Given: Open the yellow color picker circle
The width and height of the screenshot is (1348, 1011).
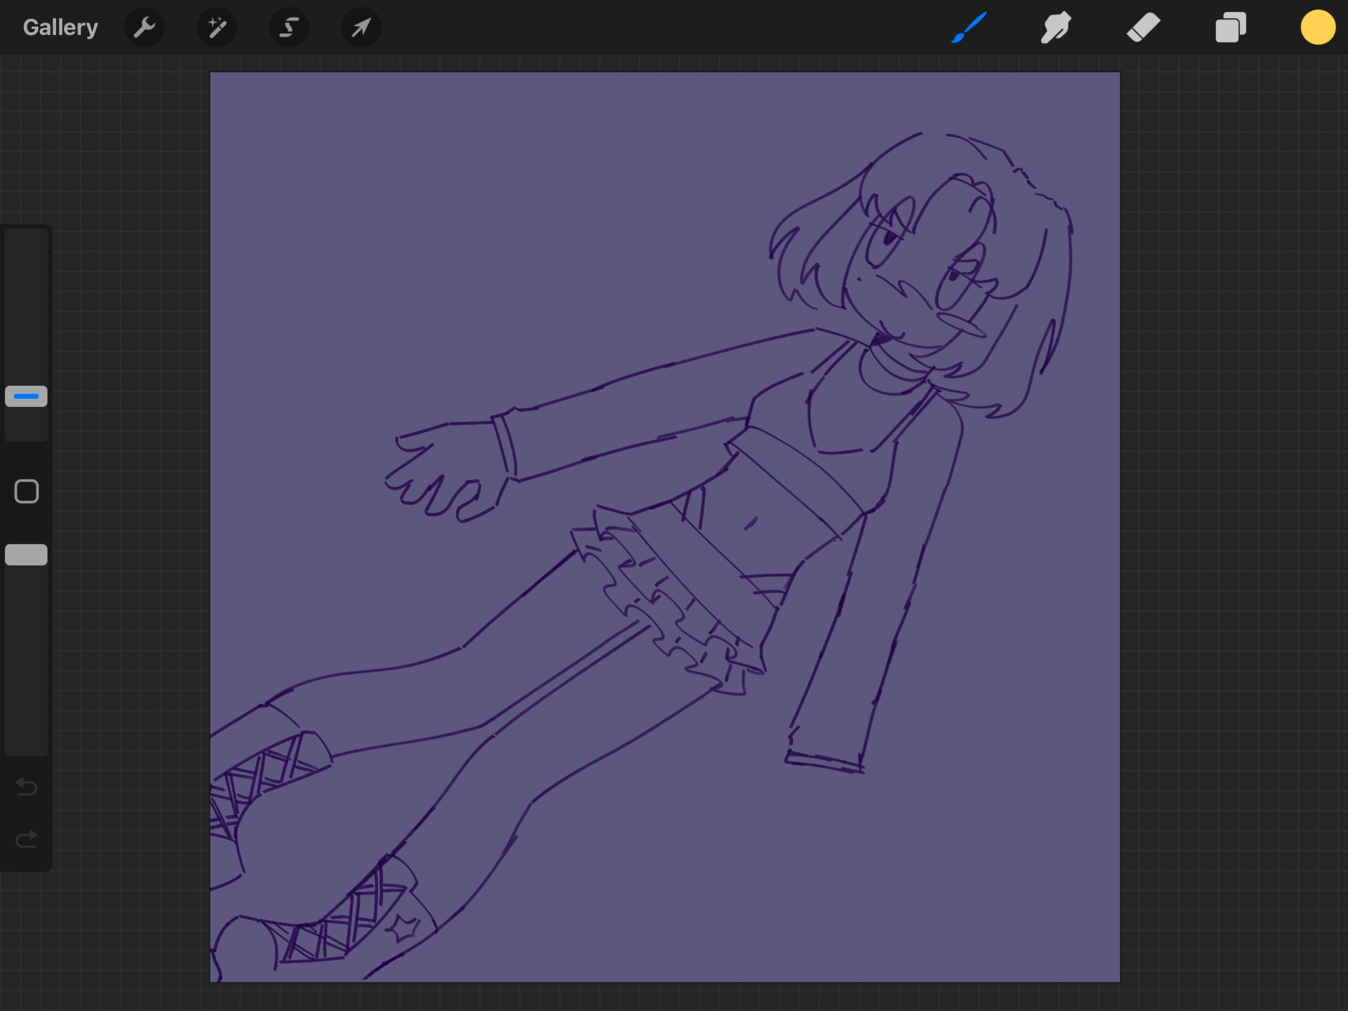Looking at the screenshot, I should click(1317, 27).
